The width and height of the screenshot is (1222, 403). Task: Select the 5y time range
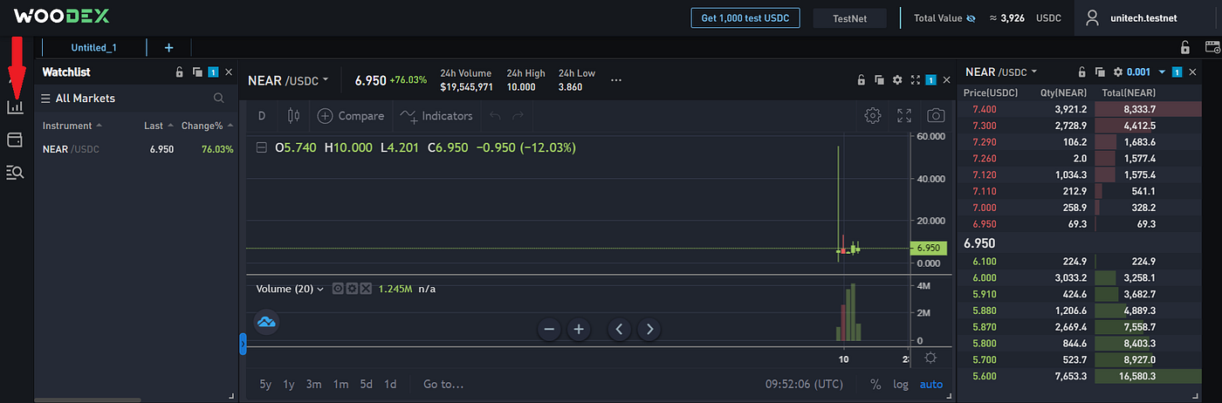(x=264, y=384)
